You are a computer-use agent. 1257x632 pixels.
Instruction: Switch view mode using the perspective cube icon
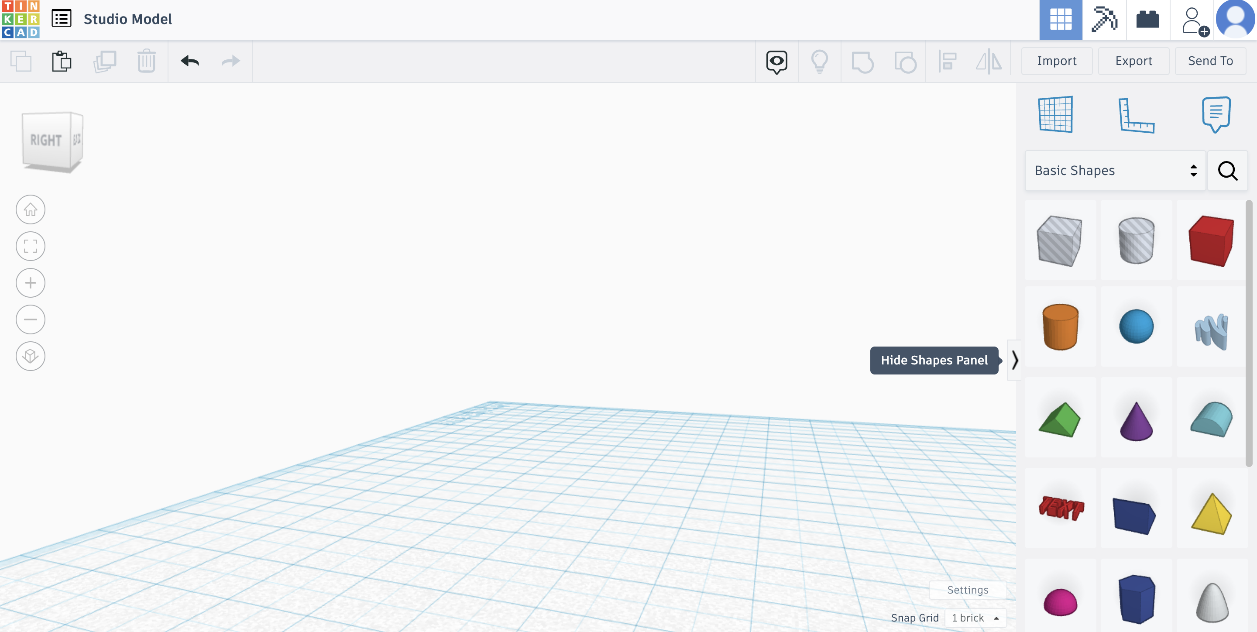point(30,356)
